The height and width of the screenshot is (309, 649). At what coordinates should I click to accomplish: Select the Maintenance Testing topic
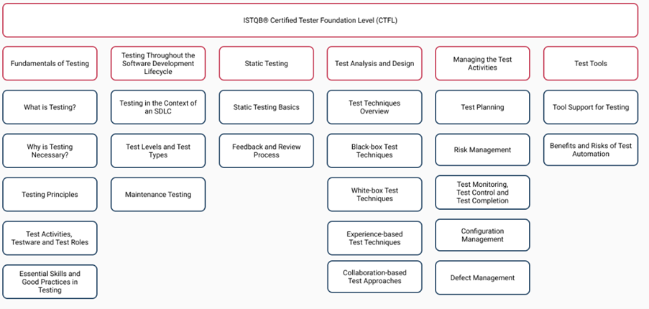click(158, 194)
